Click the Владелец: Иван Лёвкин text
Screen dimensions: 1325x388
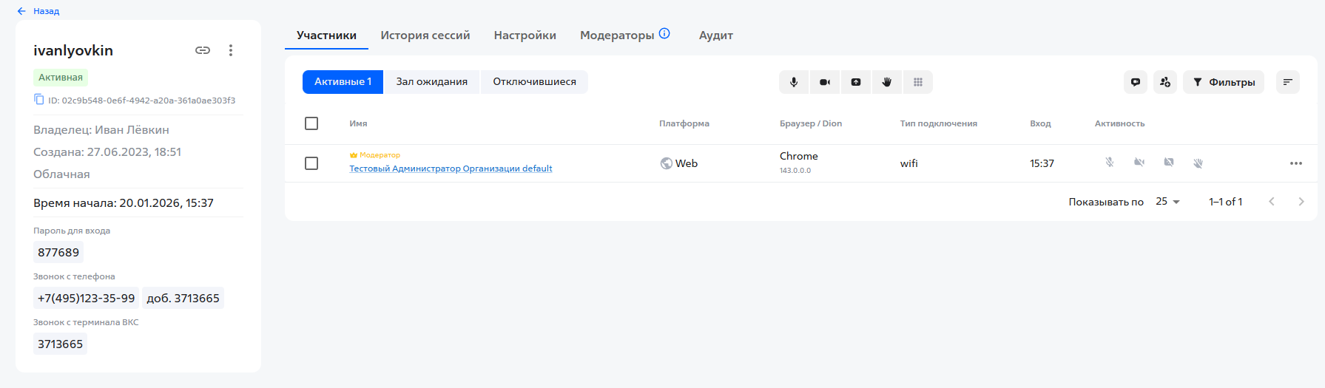(x=101, y=130)
